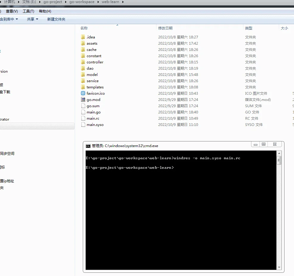Select the model folder icon
Screen dimensions: 294x276
click(x=83, y=74)
